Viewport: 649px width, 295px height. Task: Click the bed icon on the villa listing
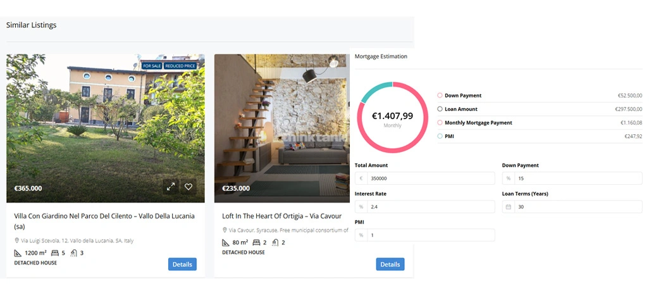tap(54, 253)
